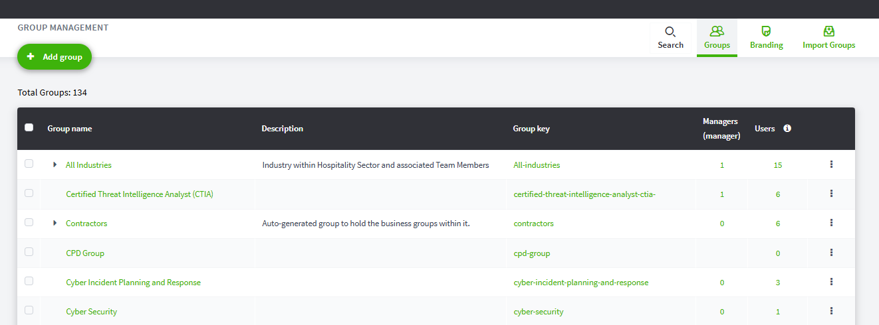Click the Users column info icon

pyautogui.click(x=787, y=129)
